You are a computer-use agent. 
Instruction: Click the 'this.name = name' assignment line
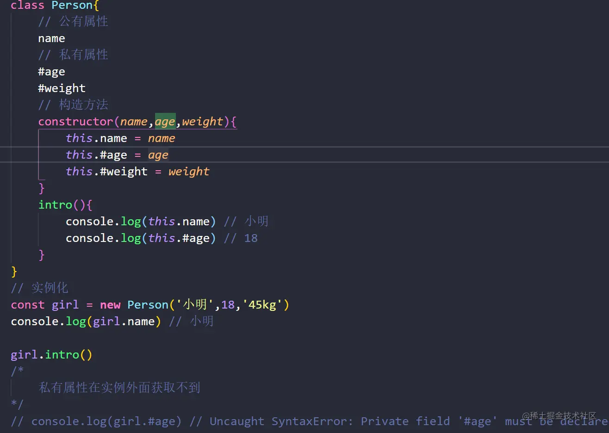tap(120, 138)
